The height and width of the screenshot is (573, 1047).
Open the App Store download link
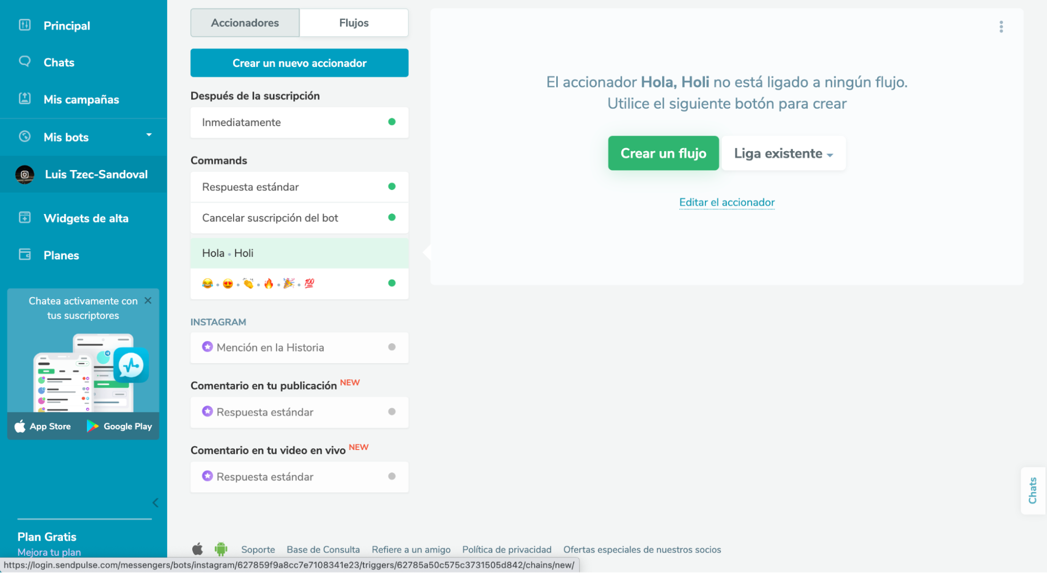point(43,426)
